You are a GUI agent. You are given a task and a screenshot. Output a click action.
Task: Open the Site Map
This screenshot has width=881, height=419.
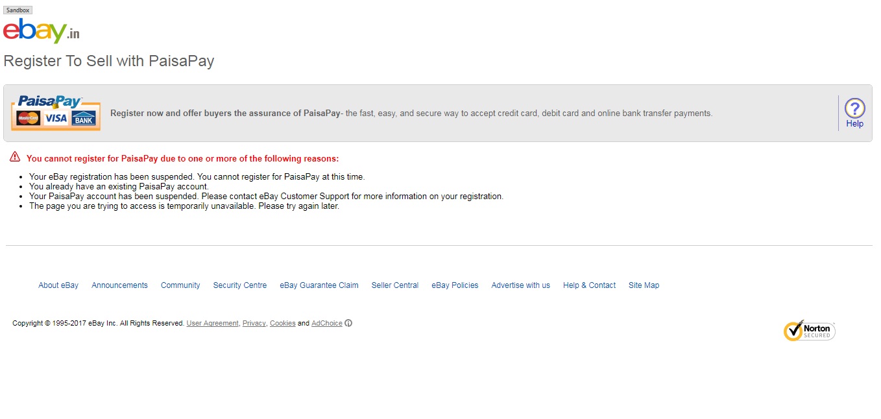pyautogui.click(x=644, y=285)
